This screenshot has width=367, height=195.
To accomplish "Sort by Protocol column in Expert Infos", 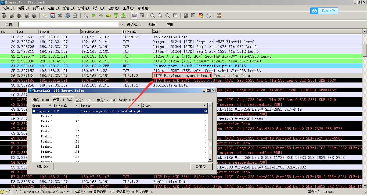I will [66, 106].
